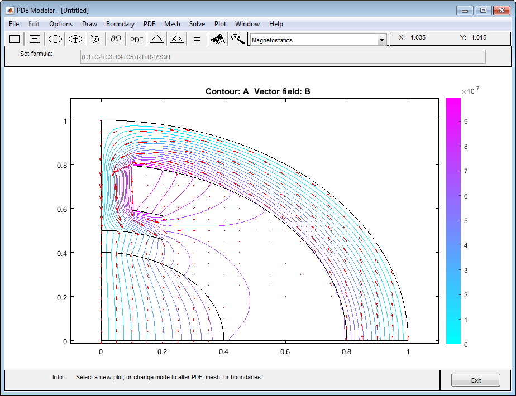Click the Exit button

(476, 380)
